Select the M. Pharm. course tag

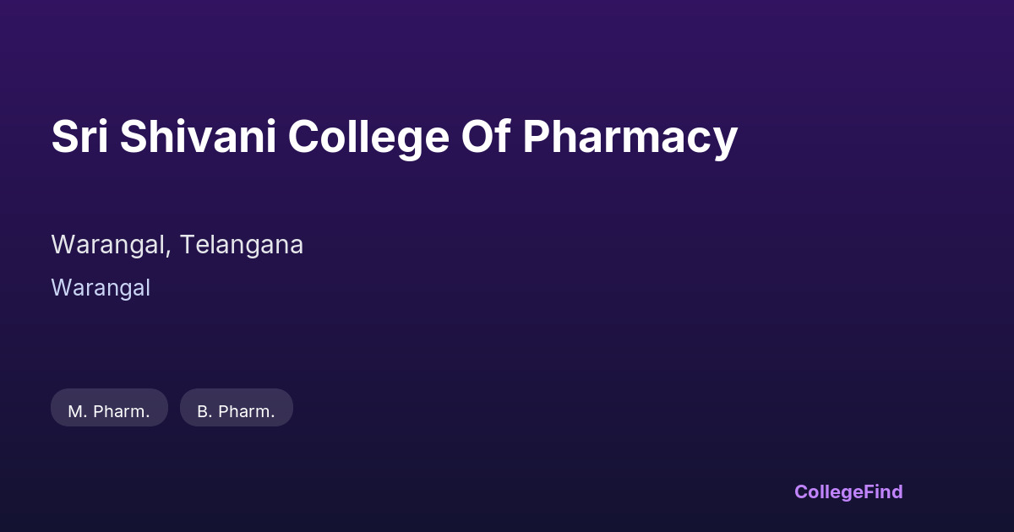tap(109, 408)
